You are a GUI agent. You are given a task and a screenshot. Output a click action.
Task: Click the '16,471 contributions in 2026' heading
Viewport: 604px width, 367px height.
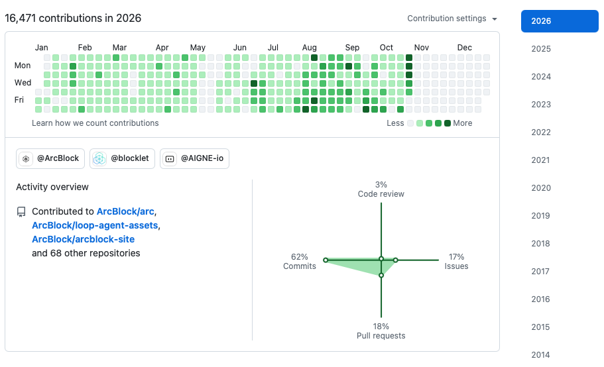tap(73, 18)
